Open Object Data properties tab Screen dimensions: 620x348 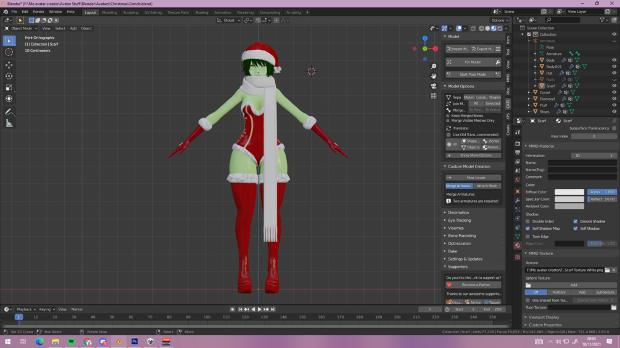[518, 237]
